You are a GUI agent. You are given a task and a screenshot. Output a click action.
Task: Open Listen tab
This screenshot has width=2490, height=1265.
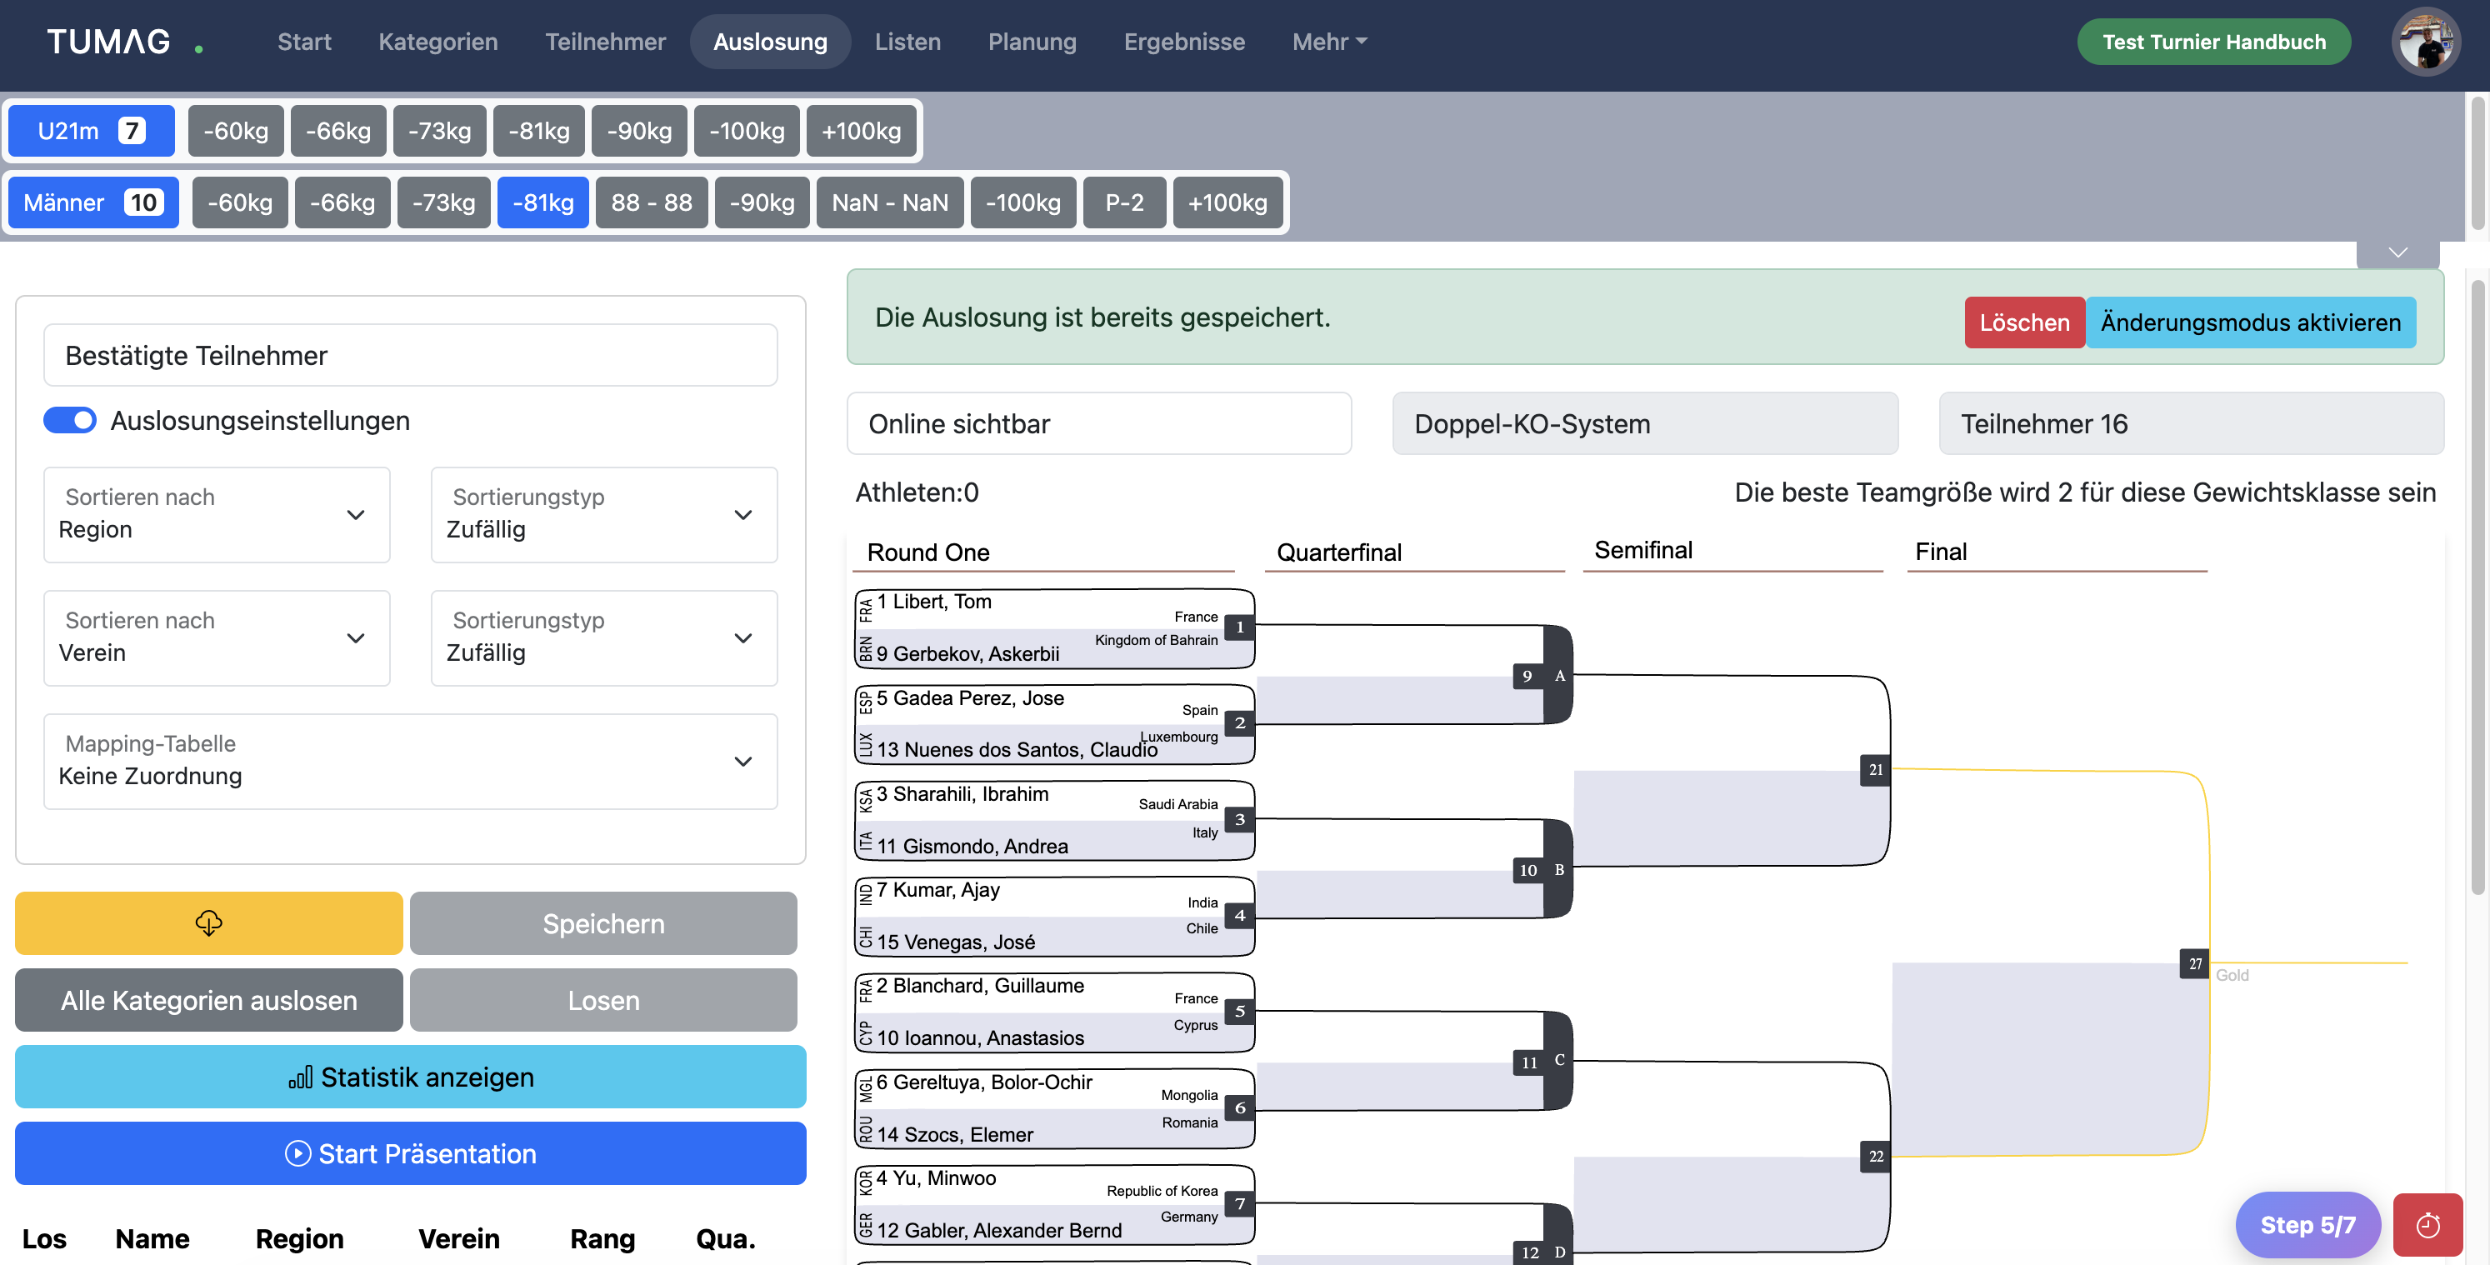(907, 42)
